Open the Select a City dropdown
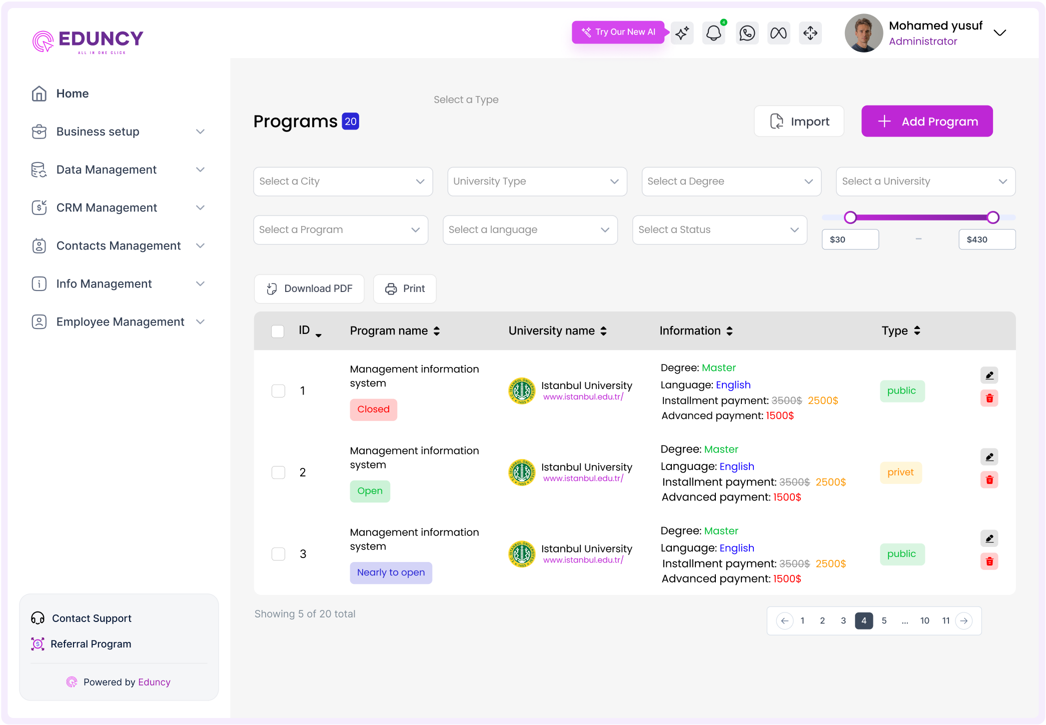 (343, 181)
